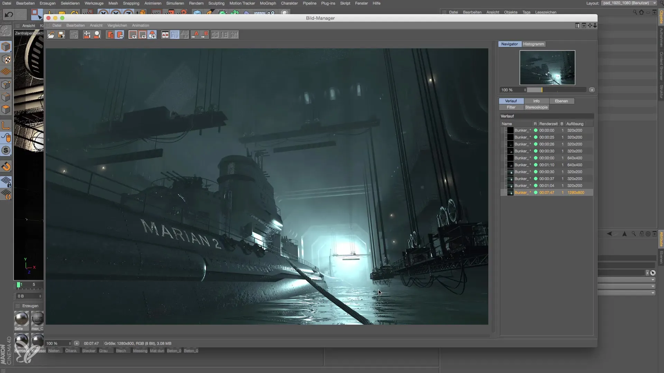Open the Vergleichen menu in Bild-Manager
664x373 pixels.
coord(117,25)
